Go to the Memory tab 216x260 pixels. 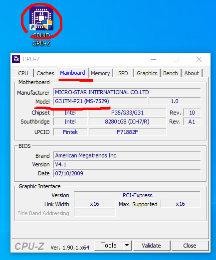tap(100, 73)
